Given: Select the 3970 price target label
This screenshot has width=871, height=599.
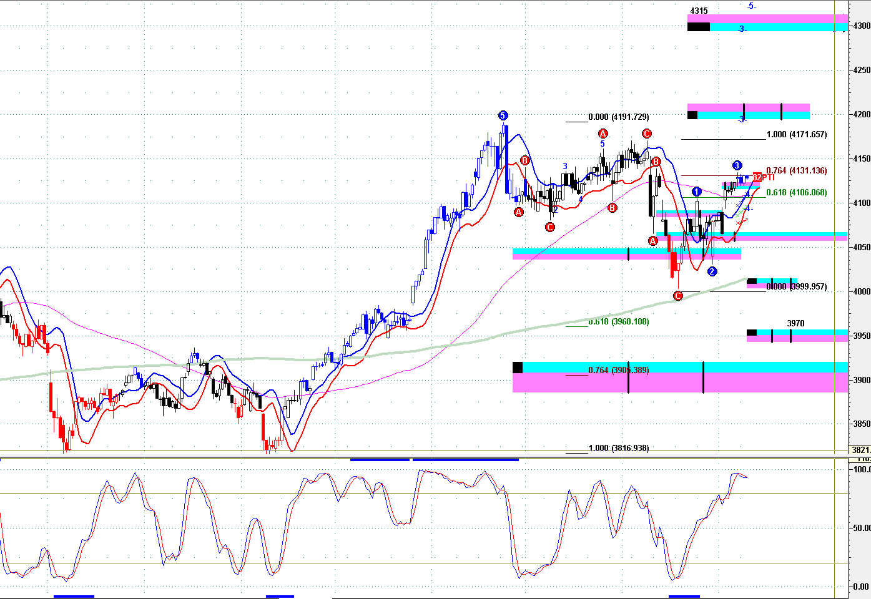Looking at the screenshot, I should point(795,324).
